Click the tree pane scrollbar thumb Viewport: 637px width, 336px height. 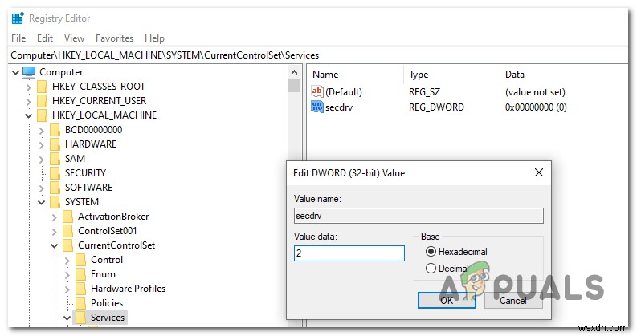(295, 86)
